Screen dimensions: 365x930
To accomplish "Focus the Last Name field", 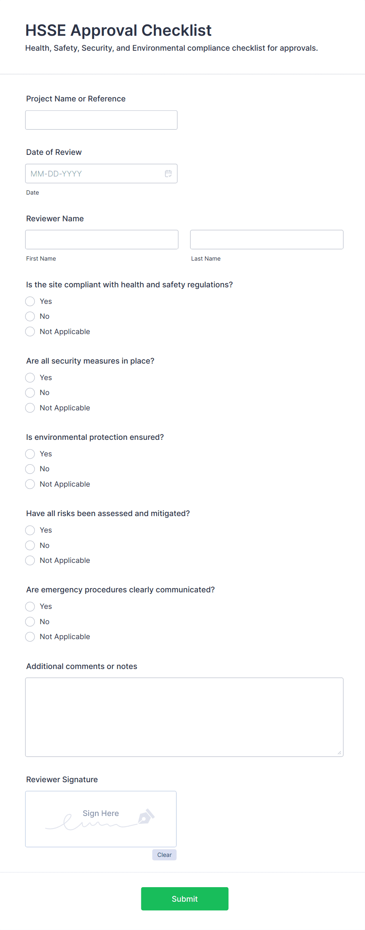I will (266, 239).
